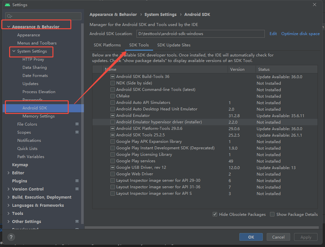Select the Android SDK Tools 25.2.5 row
The height and width of the screenshot is (247, 325).
click(x=205, y=135)
